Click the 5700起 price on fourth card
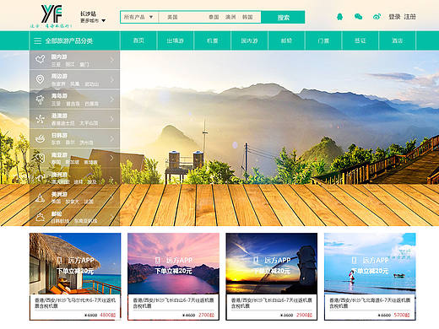Viewport: 439px width, 329px height. coord(402,315)
